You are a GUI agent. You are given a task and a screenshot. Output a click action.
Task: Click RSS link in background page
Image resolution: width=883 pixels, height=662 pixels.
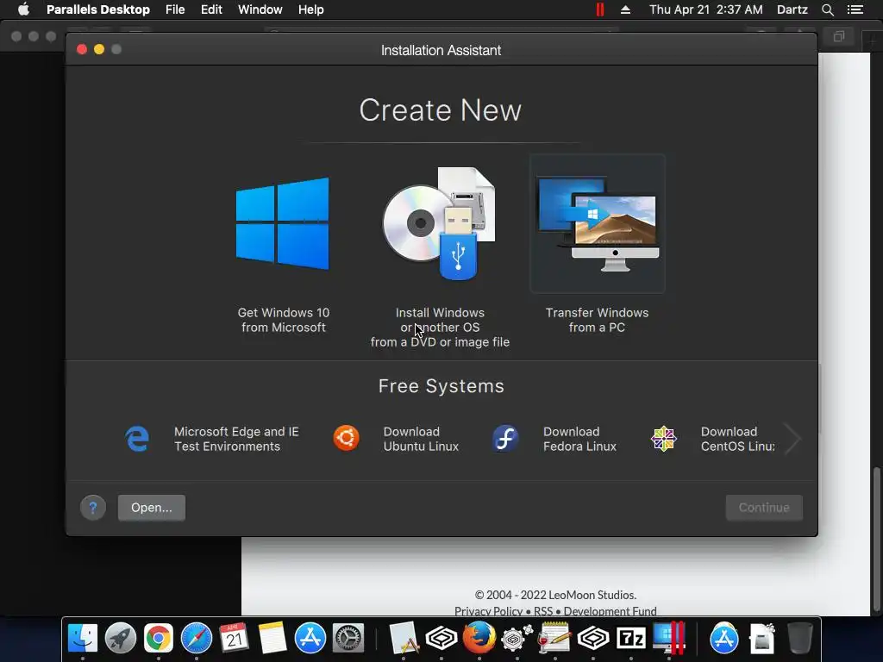pos(543,611)
